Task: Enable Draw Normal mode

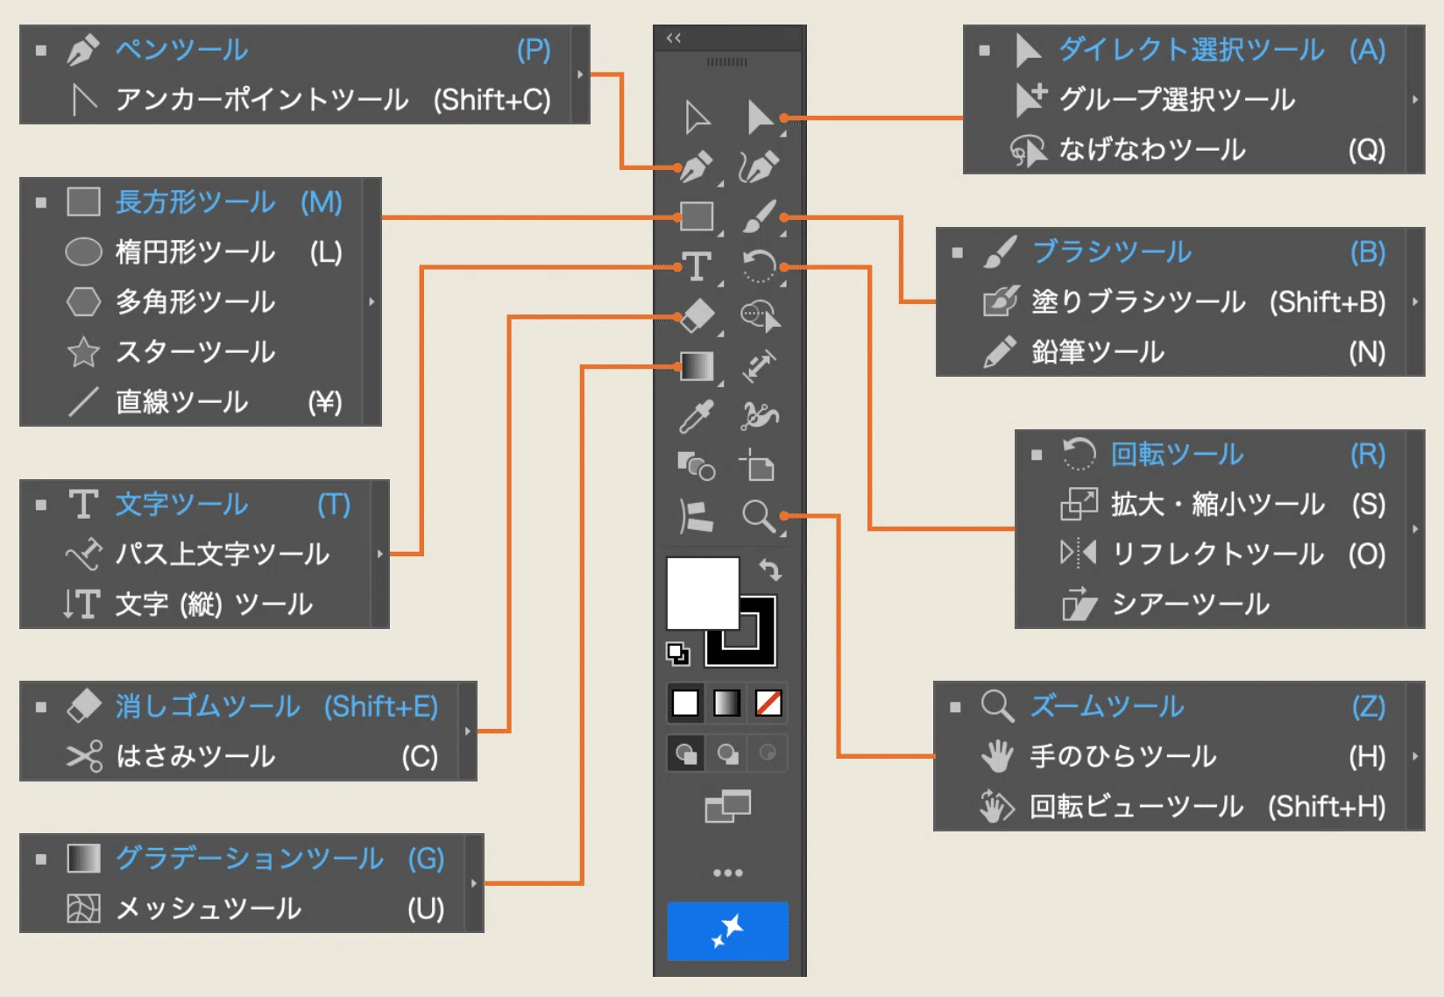Action: (x=686, y=753)
